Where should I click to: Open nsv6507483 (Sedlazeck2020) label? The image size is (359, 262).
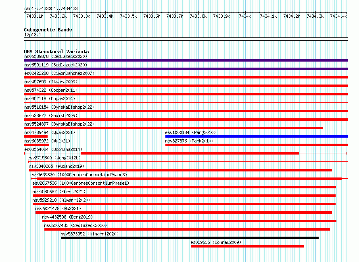coord(75,225)
